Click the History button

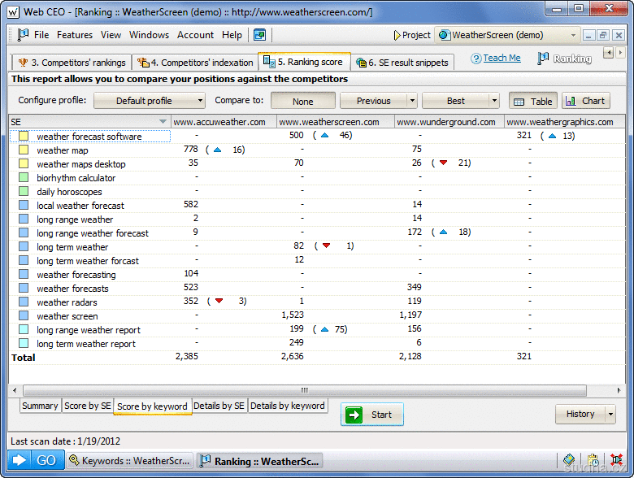(x=580, y=414)
